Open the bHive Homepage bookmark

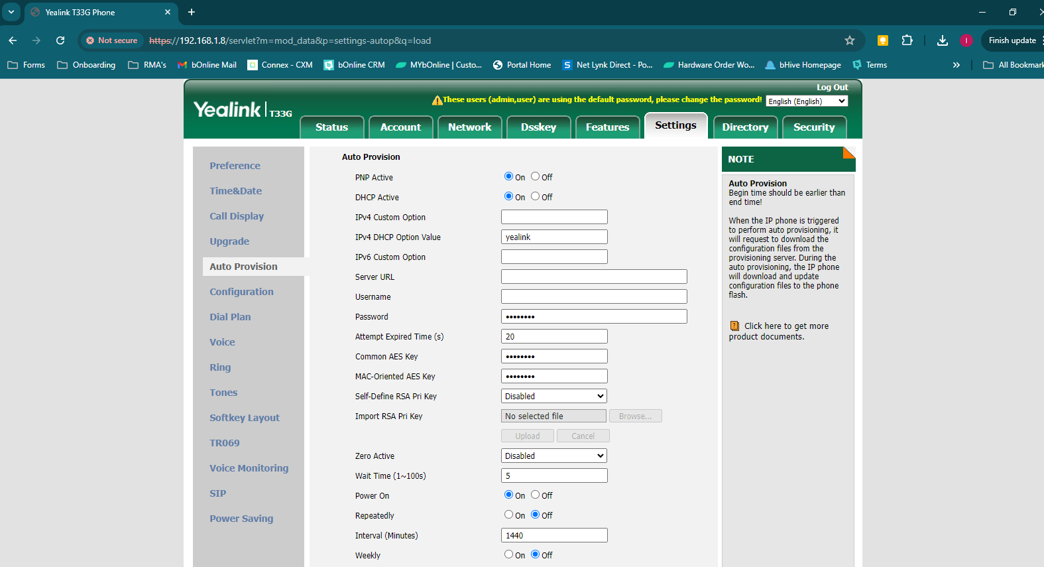tap(803, 65)
